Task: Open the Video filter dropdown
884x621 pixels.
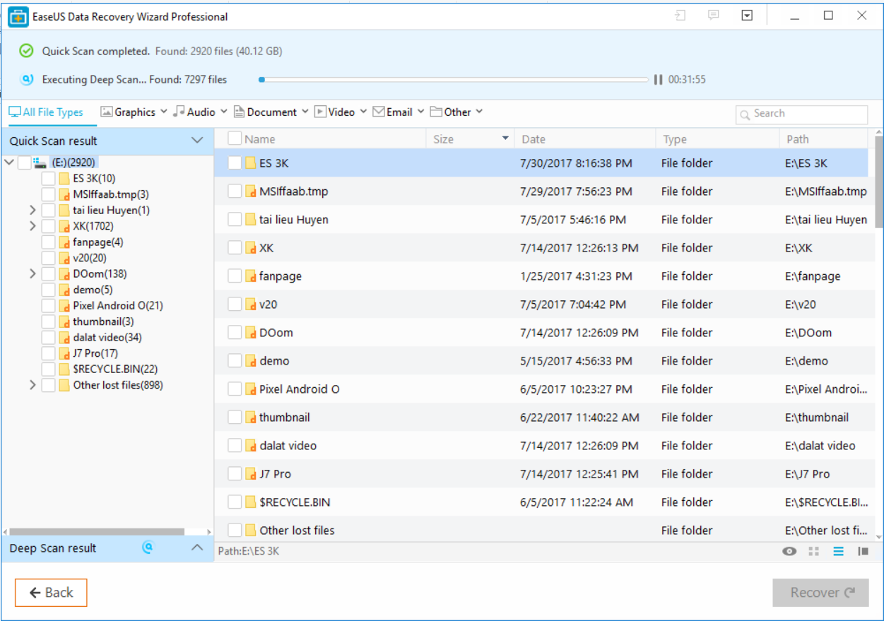Action: (341, 112)
